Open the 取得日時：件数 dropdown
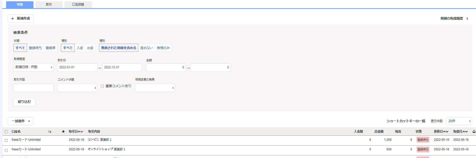The width and height of the screenshot is (476, 158). (33, 67)
